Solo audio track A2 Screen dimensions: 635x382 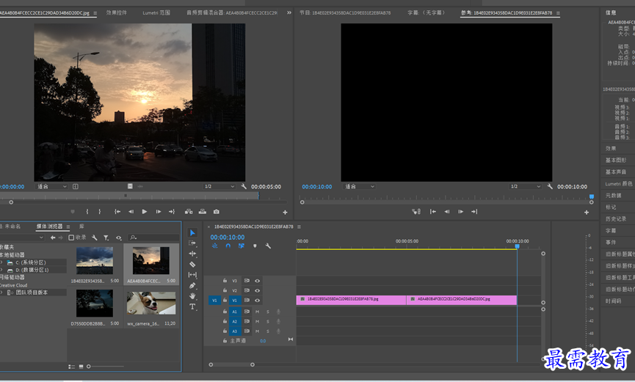268,321
